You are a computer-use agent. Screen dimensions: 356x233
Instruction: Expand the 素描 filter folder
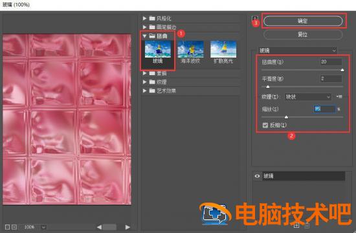pyautogui.click(x=144, y=73)
